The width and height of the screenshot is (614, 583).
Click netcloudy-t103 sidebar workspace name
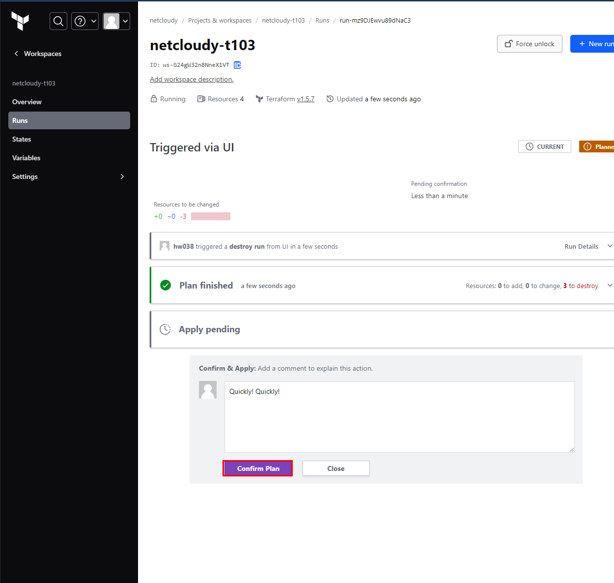pyautogui.click(x=34, y=83)
